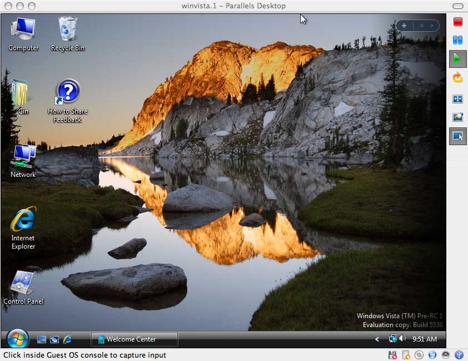Click the Switch between windows Quick Launch icon
The width and height of the screenshot is (468, 361).
coord(54,339)
